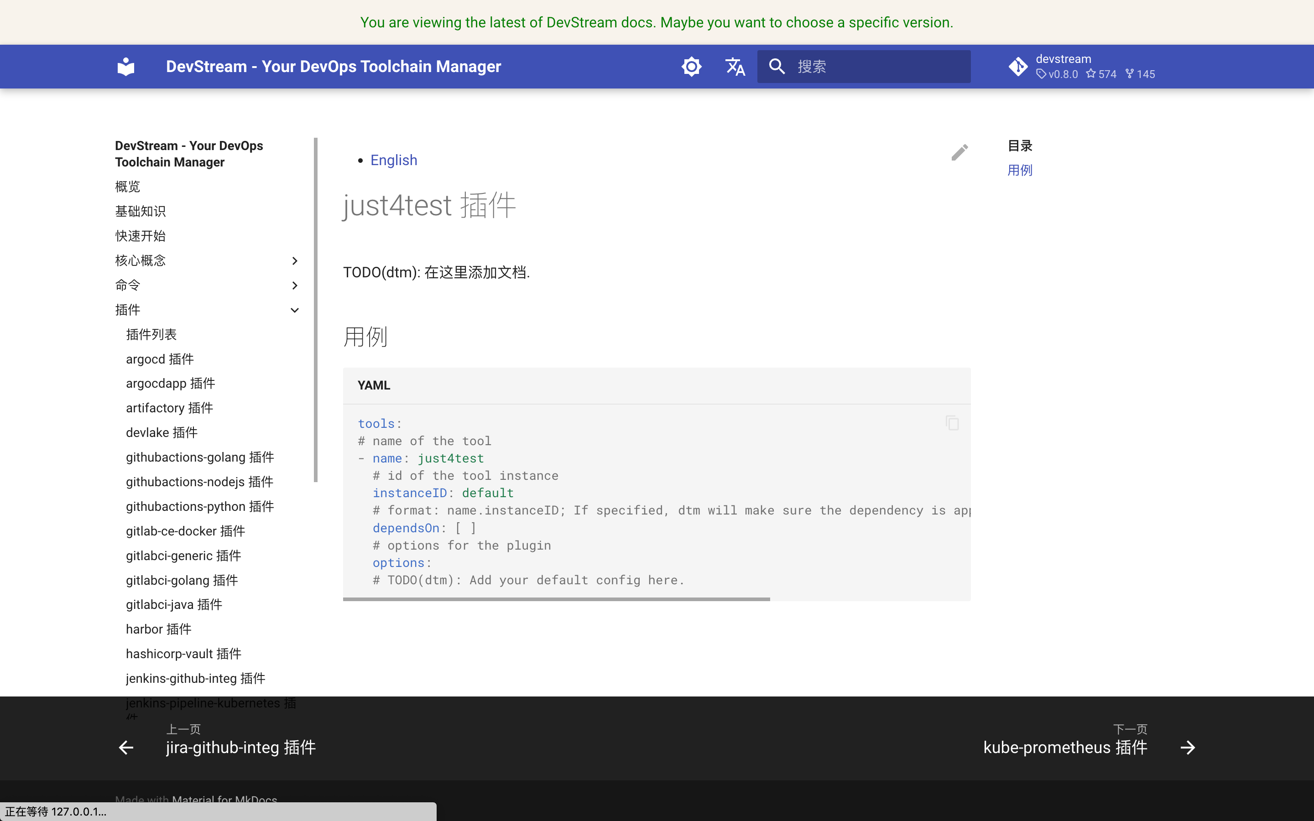Screen dimensions: 1314x821
Task: Click the YAML tab label on code block
Action: [374, 385]
